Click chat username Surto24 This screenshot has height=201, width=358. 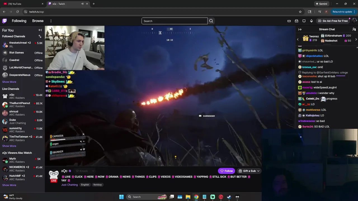(x=308, y=126)
